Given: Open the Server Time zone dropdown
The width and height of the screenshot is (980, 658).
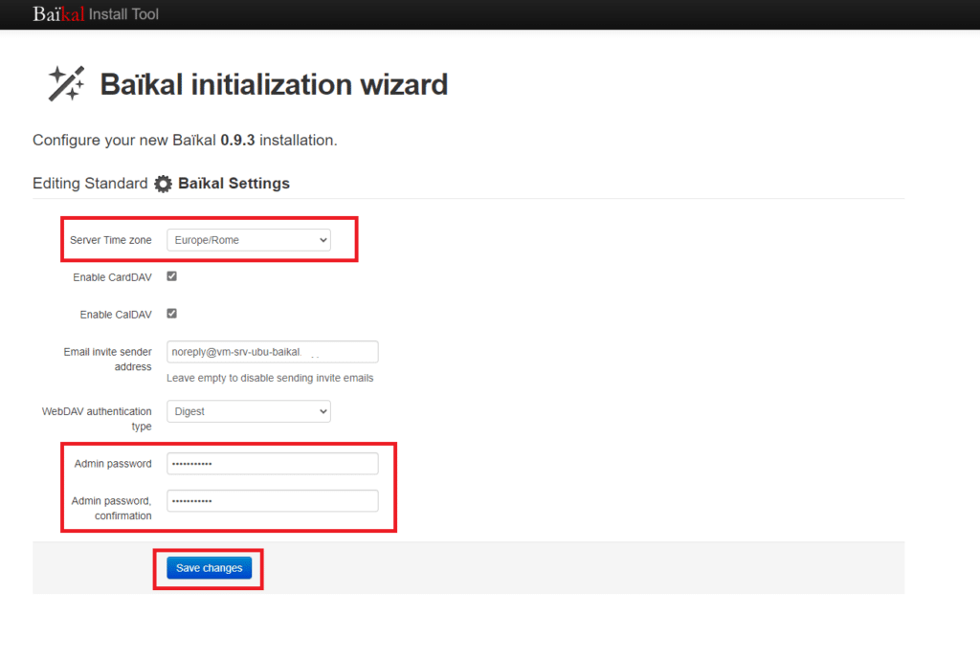Looking at the screenshot, I should click(249, 240).
